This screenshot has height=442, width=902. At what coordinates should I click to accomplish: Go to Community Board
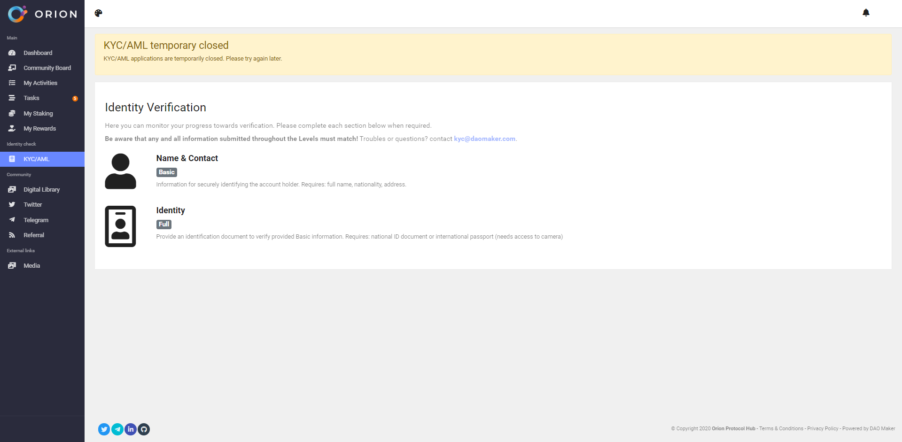(47, 68)
